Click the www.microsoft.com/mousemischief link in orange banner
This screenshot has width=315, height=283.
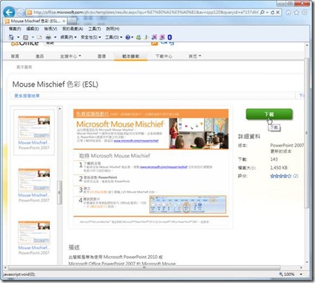136,141
